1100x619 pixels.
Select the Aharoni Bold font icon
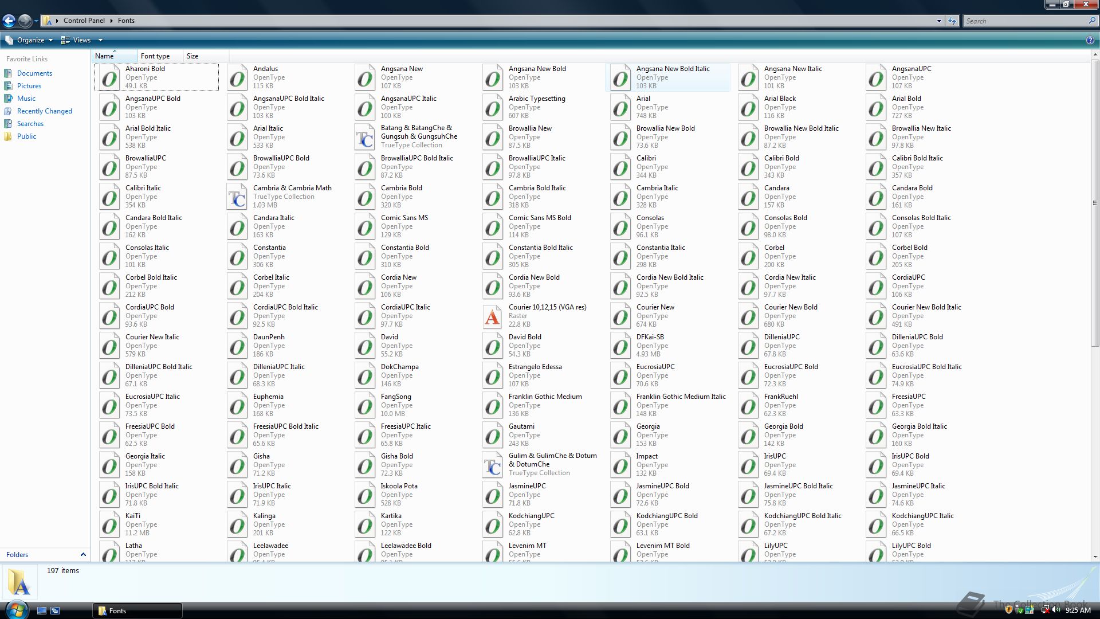click(x=109, y=77)
